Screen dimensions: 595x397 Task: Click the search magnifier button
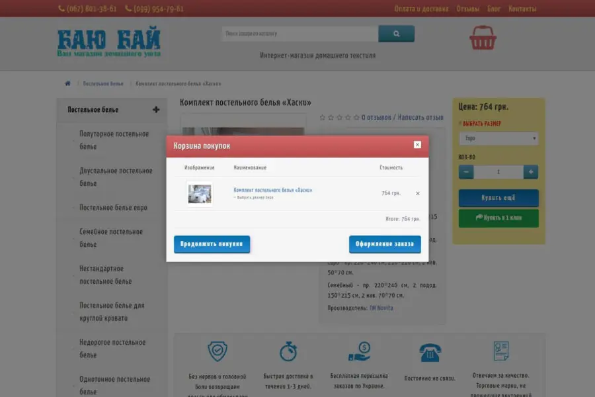396,34
